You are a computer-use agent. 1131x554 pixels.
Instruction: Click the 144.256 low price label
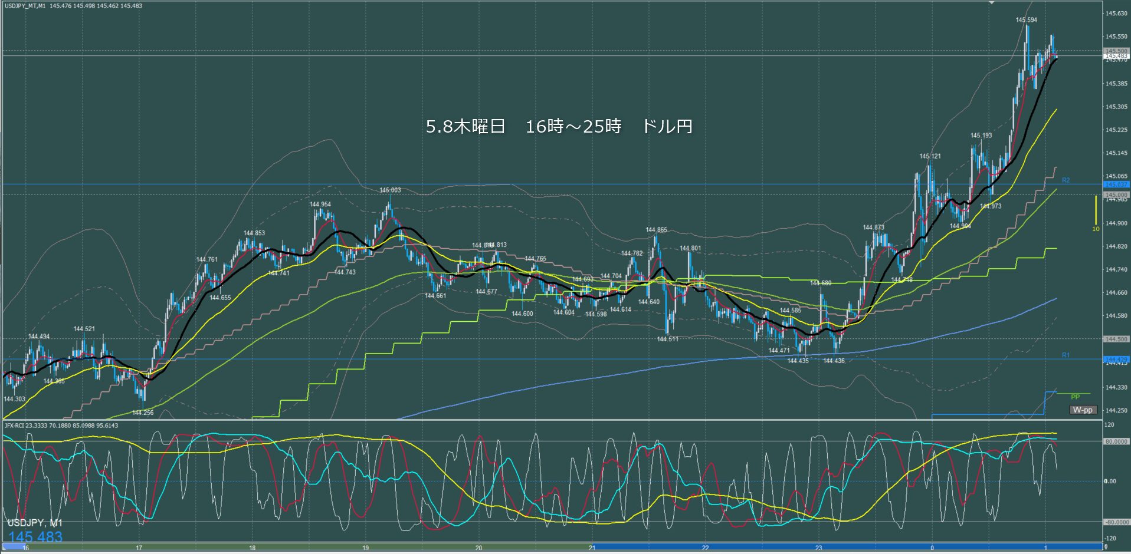(x=143, y=413)
